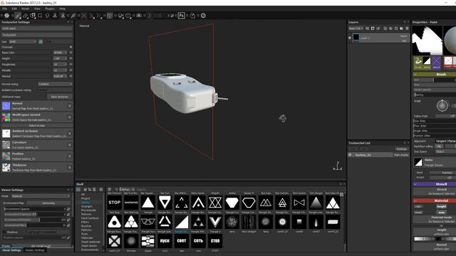Screen dimensions: 456x256
Task: Select the Brush tab in Properties
Action: (418, 63)
